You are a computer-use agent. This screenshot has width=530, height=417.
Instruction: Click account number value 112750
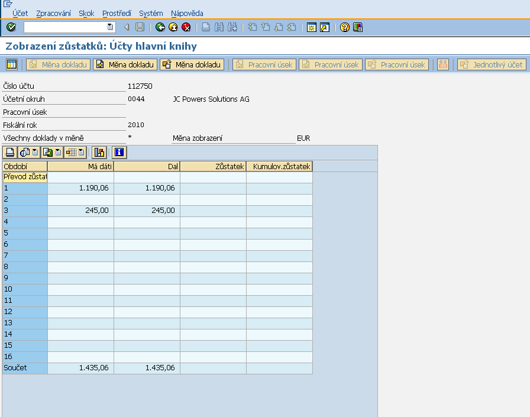point(140,86)
